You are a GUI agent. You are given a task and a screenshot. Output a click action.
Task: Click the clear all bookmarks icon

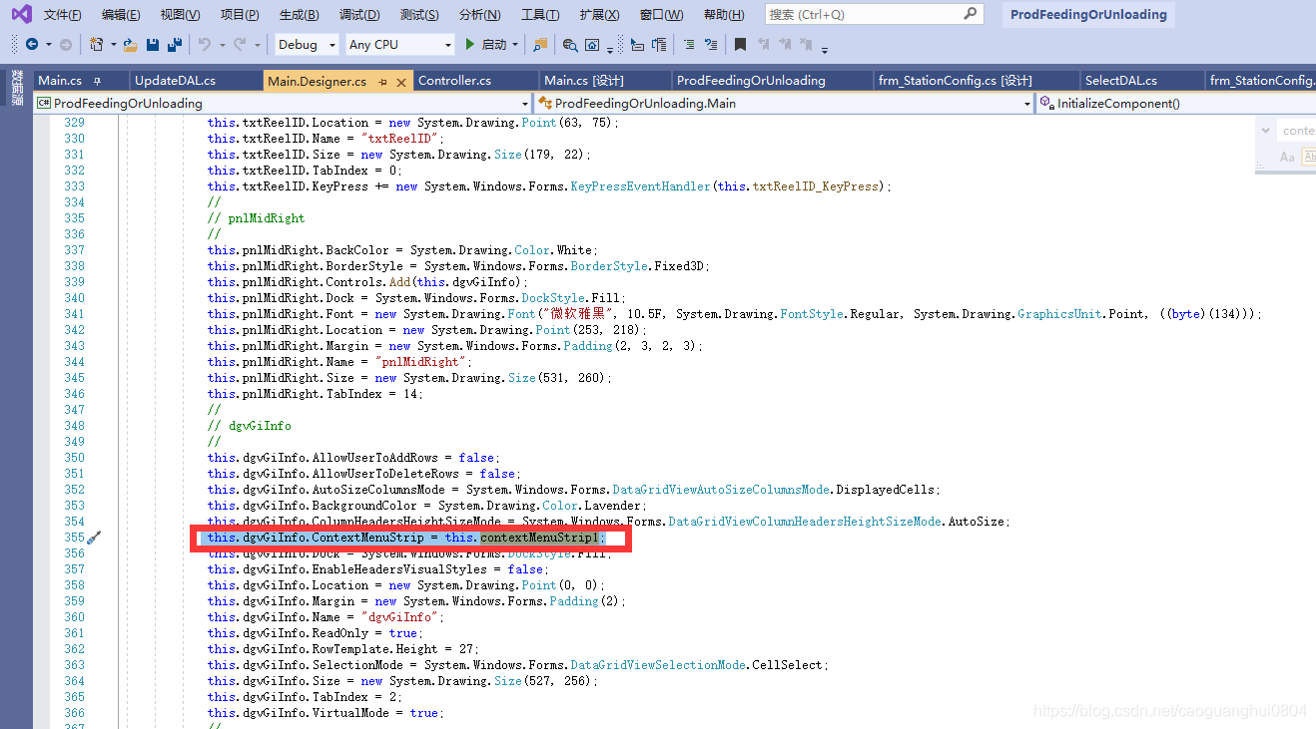tap(806, 45)
